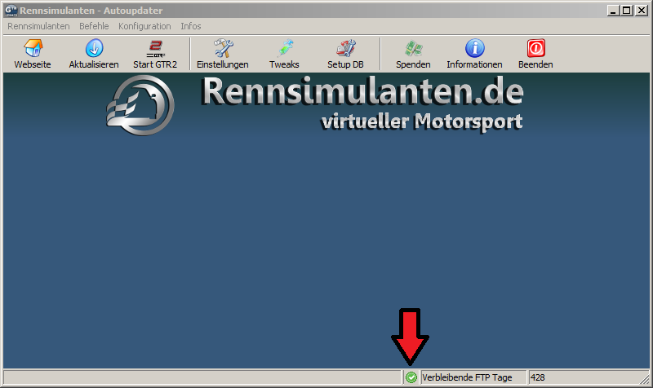Show the Informationen info icon
This screenshot has width=653, height=388.
point(474,49)
